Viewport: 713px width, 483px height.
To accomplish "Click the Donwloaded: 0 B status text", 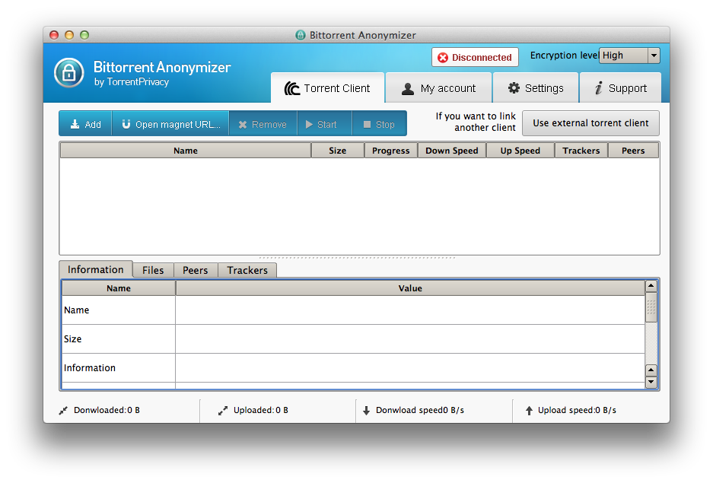I will (x=107, y=410).
